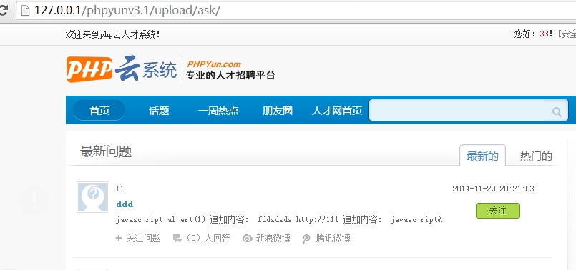Open the 一周热点 navigation item
The image size is (576, 270).
tap(218, 111)
